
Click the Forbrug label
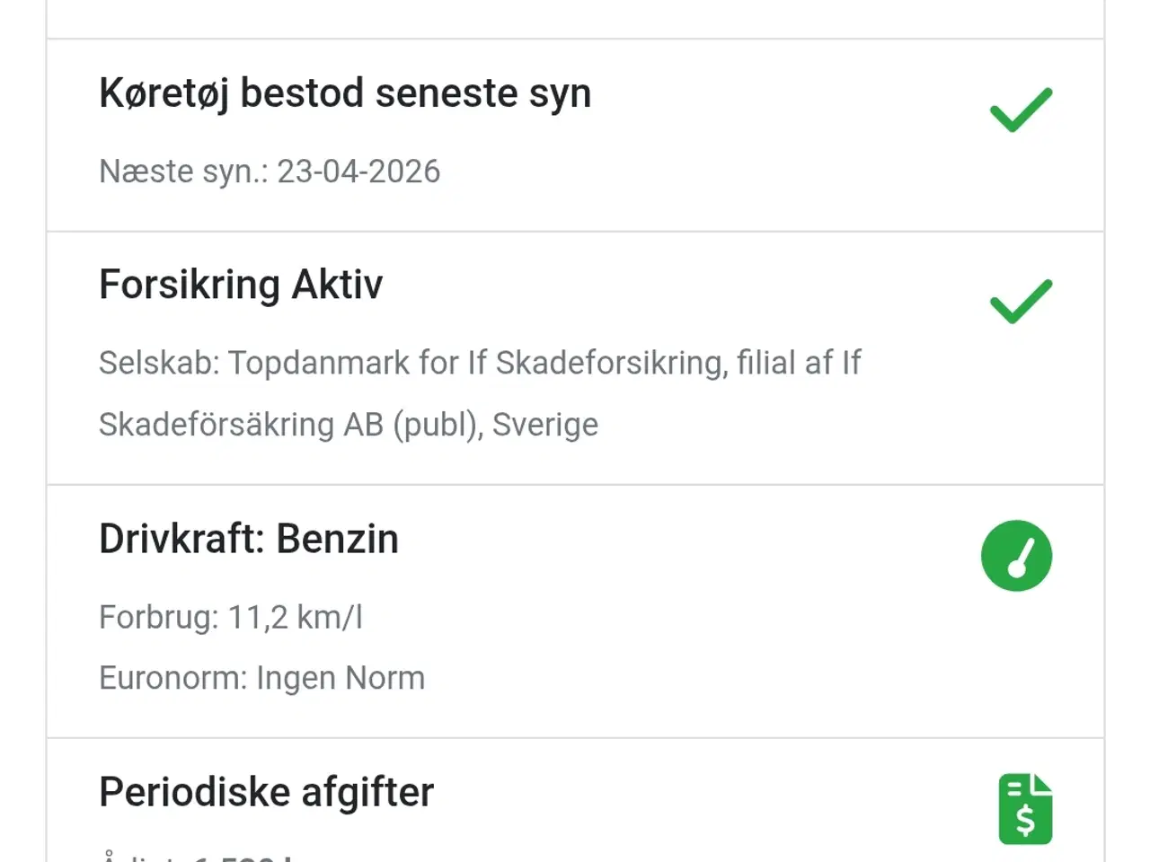coord(158,618)
